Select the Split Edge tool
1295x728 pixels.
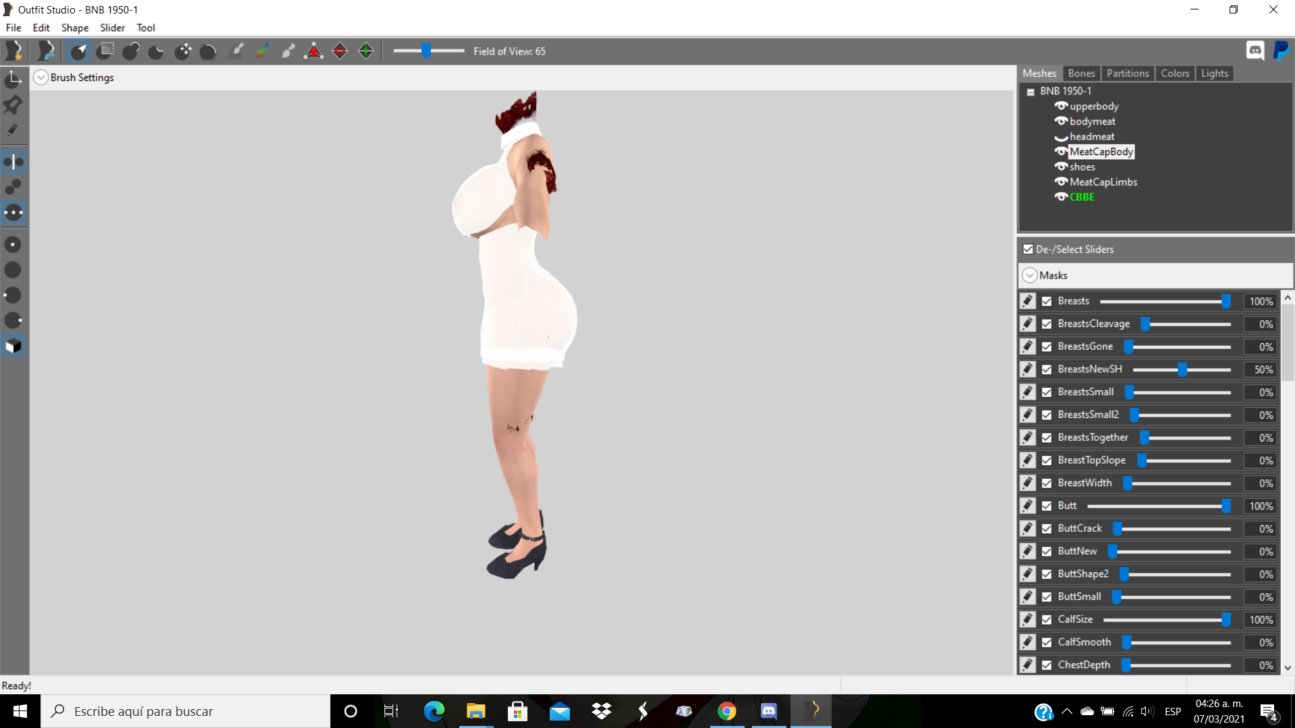pyautogui.click(x=366, y=51)
